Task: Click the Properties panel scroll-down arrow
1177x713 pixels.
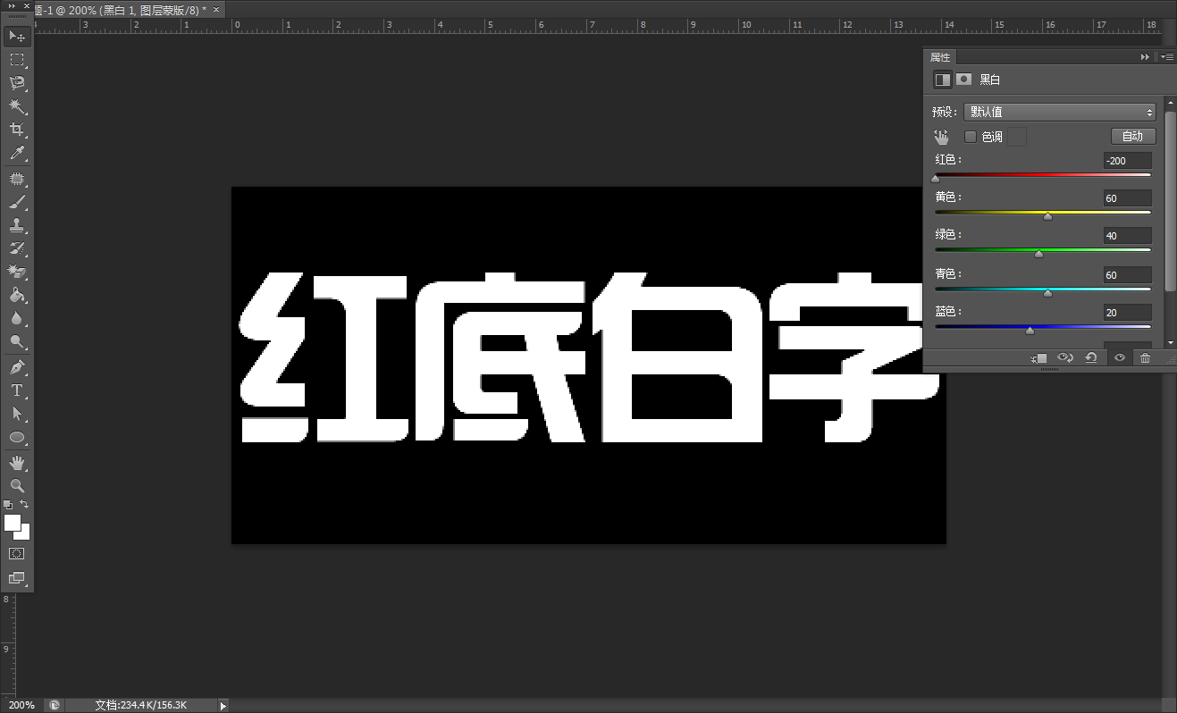Action: 1170,341
